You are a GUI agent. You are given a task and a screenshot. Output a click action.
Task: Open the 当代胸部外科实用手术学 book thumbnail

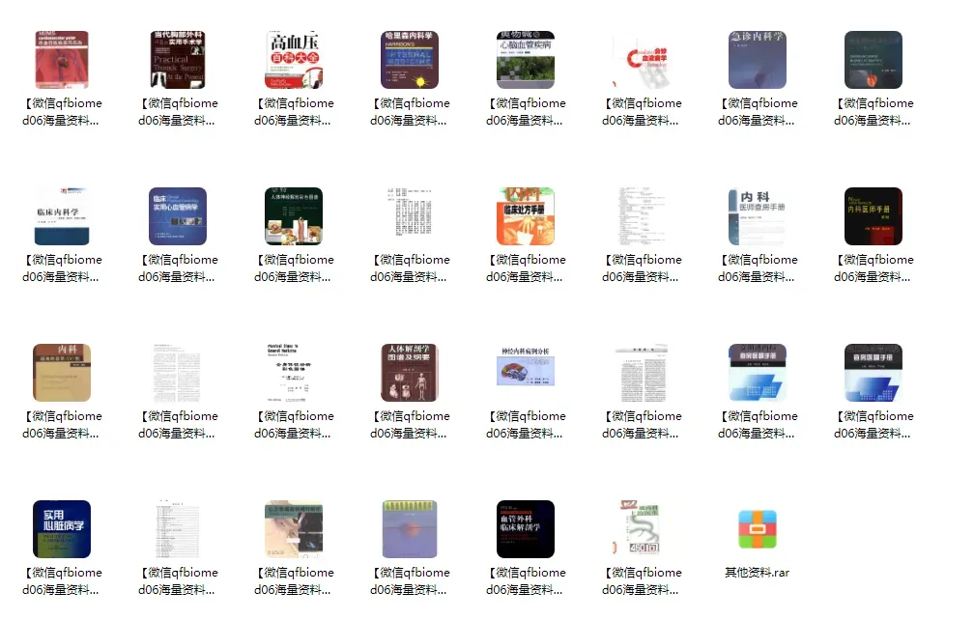pos(178,60)
